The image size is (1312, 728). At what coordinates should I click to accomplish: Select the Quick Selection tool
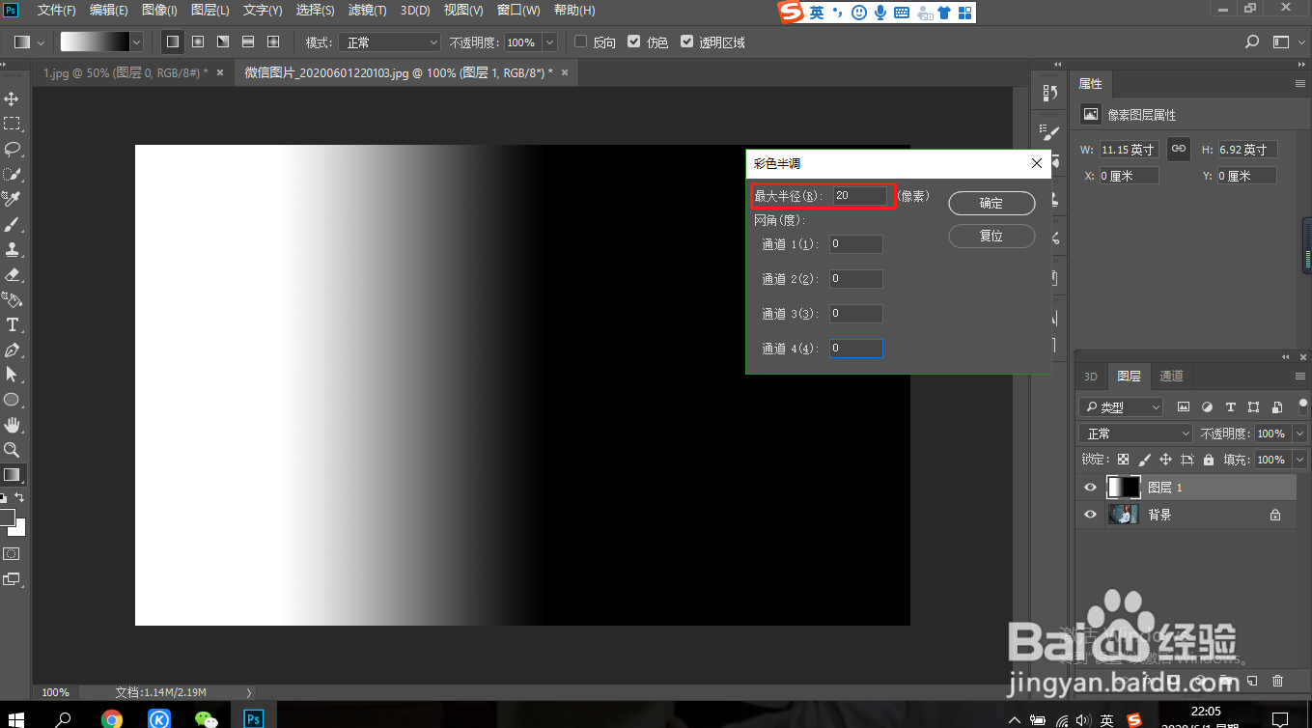pyautogui.click(x=13, y=174)
